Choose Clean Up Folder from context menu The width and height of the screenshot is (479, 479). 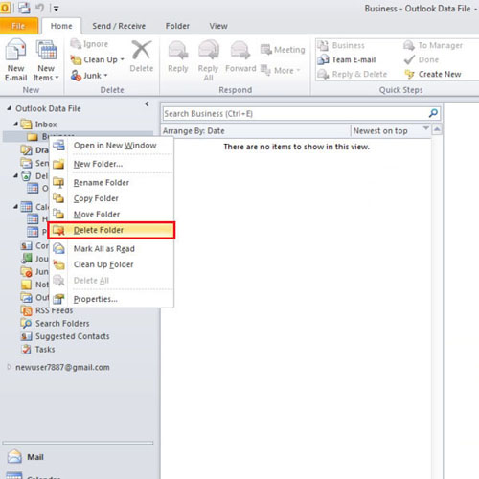pos(111,264)
